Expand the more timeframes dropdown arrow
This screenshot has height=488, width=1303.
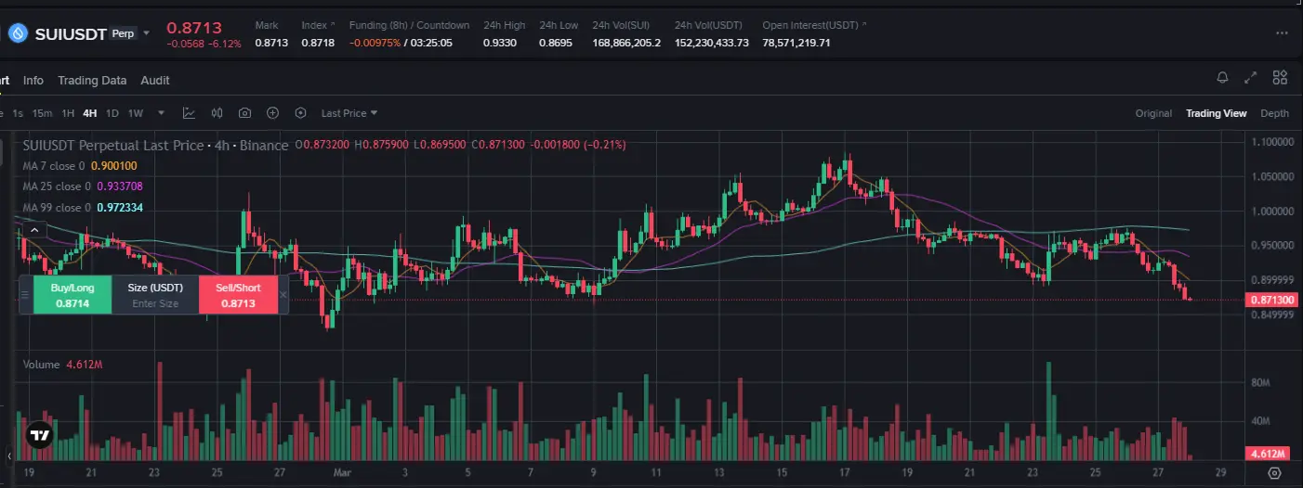(161, 113)
